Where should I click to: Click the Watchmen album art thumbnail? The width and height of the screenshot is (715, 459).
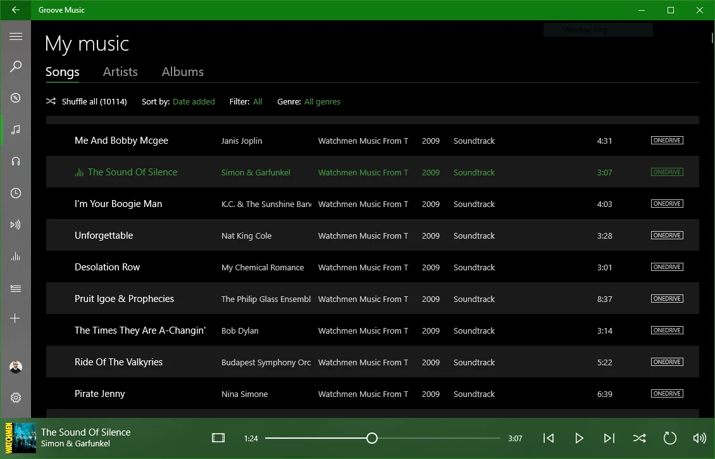pyautogui.click(x=20, y=438)
